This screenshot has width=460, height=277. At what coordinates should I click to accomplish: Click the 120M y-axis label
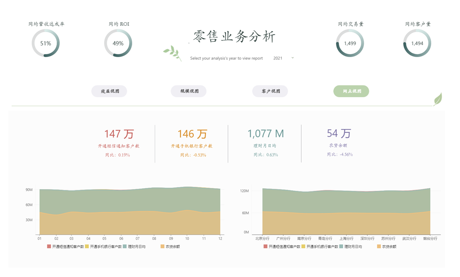(244, 191)
